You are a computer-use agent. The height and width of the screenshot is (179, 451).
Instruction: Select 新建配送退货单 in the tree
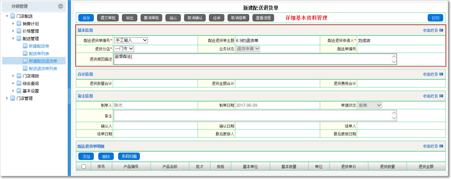(x=43, y=61)
